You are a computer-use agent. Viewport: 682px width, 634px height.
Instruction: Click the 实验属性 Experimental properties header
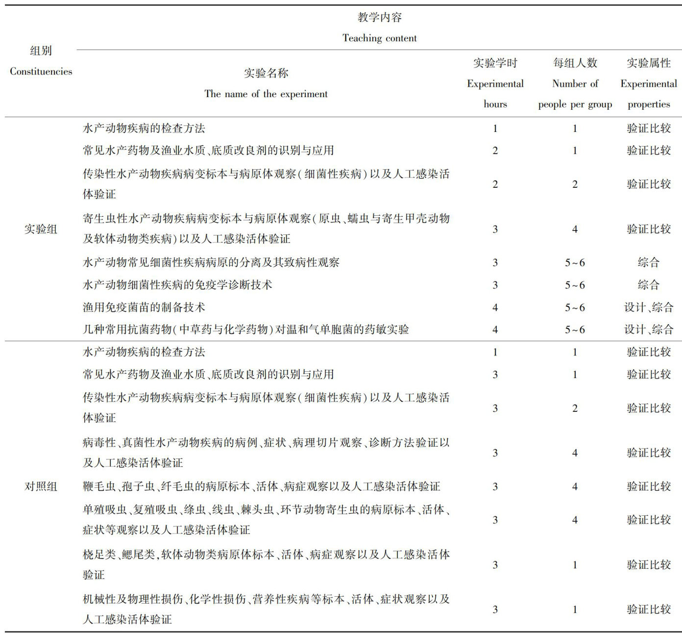648,83
